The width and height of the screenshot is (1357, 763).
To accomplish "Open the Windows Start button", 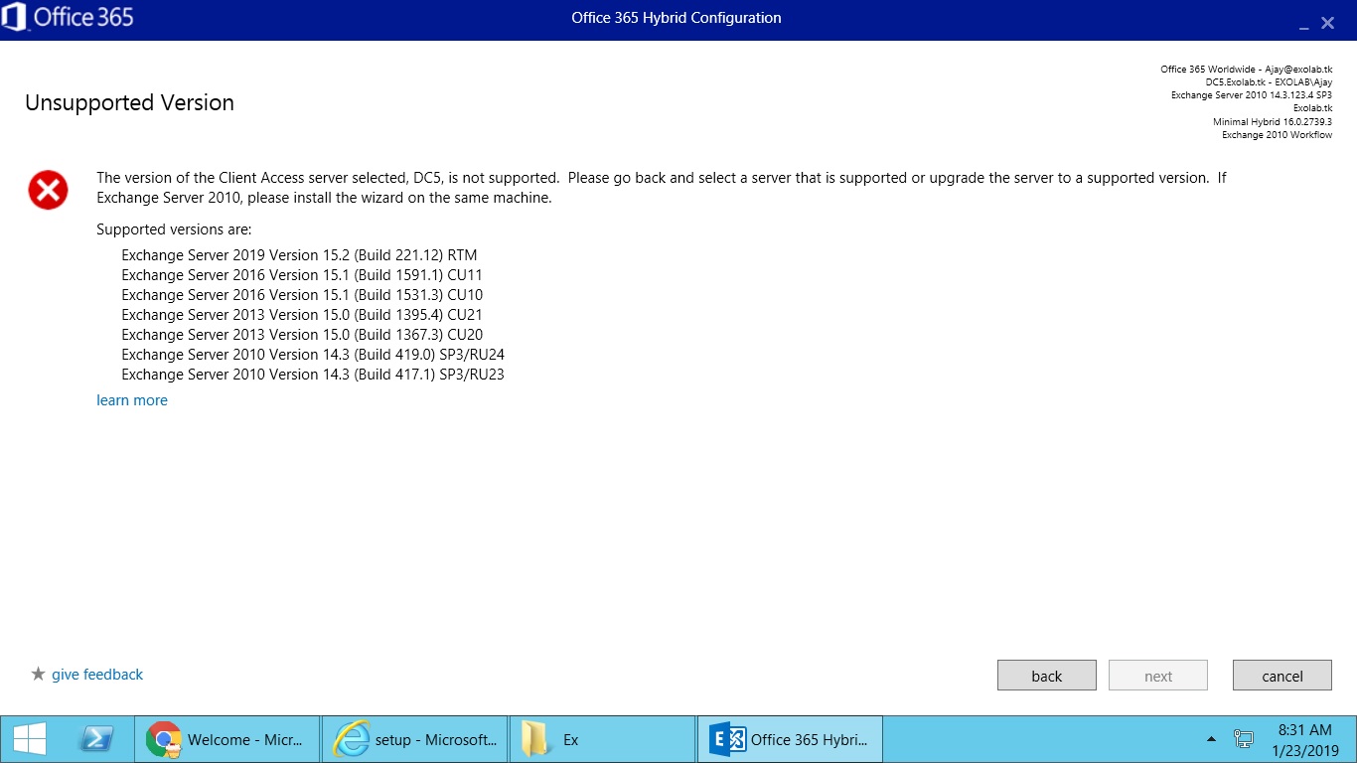I will [x=30, y=739].
